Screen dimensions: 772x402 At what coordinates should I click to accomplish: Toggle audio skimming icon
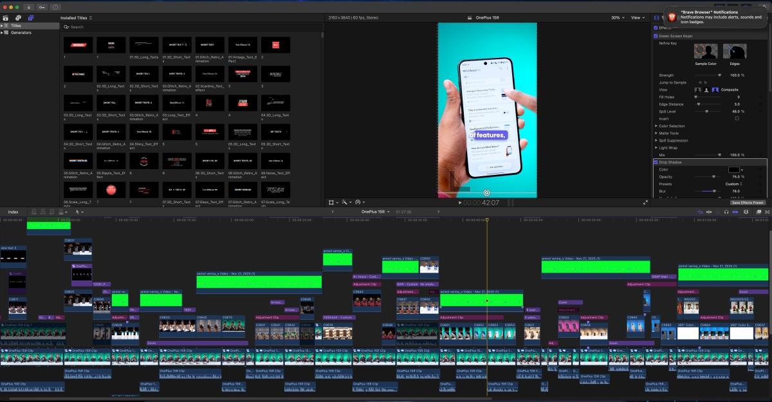pos(709,212)
